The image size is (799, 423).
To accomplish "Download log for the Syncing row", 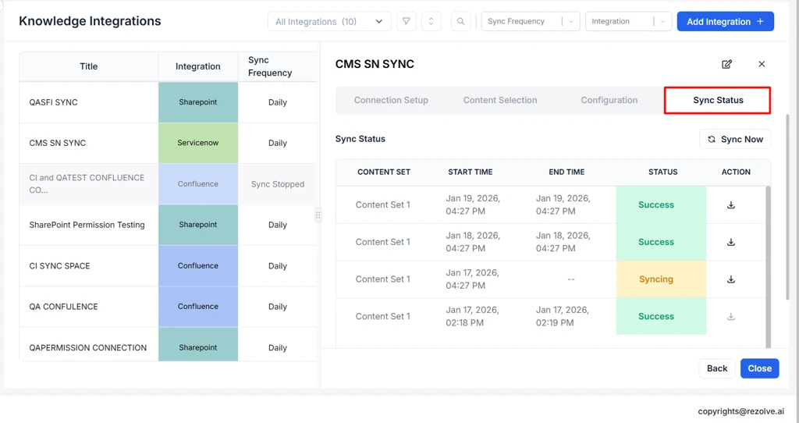I will (731, 279).
